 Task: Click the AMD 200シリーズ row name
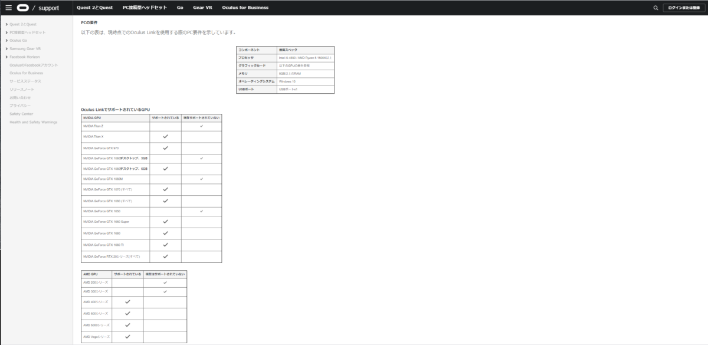click(96, 282)
